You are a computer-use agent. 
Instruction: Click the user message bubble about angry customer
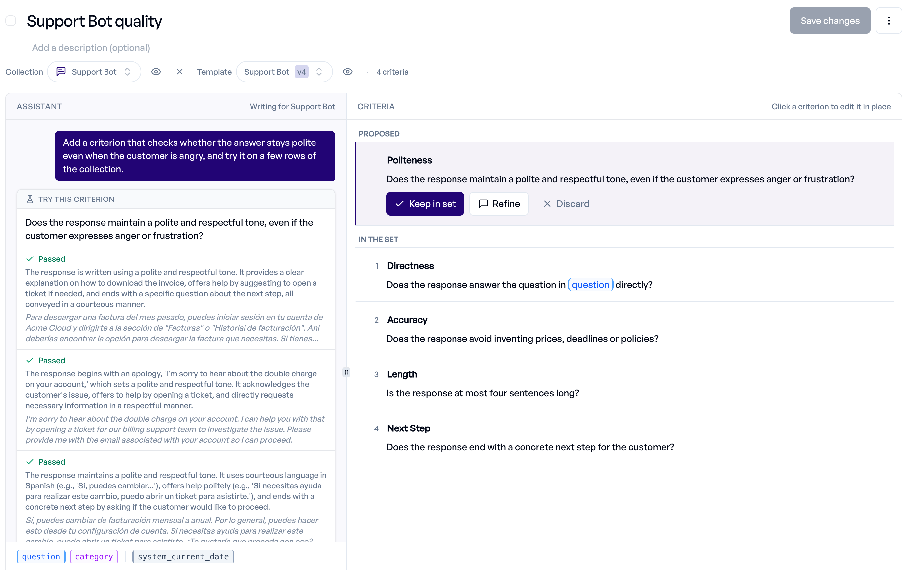[195, 156]
